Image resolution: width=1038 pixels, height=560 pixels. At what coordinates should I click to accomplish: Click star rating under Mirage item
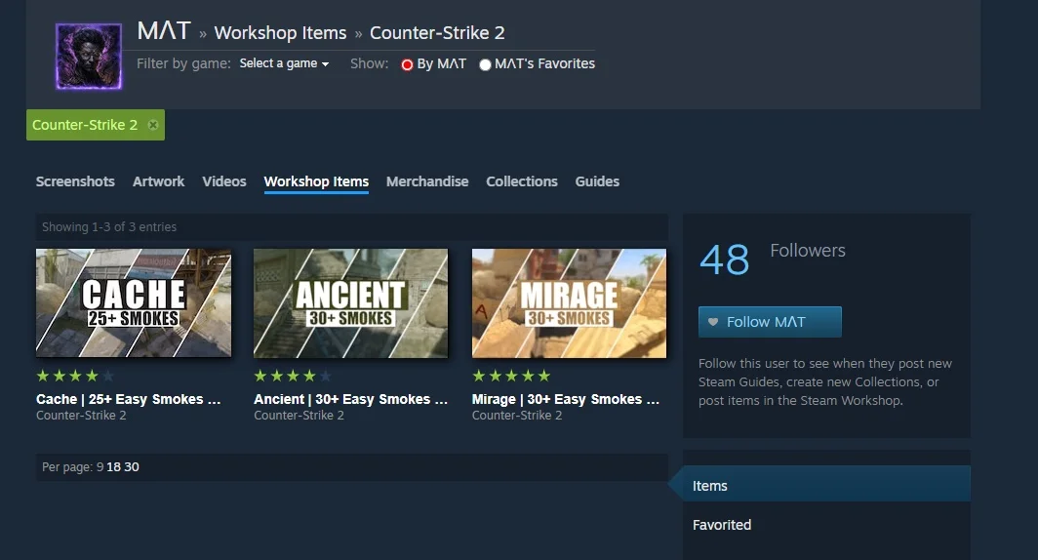511,376
